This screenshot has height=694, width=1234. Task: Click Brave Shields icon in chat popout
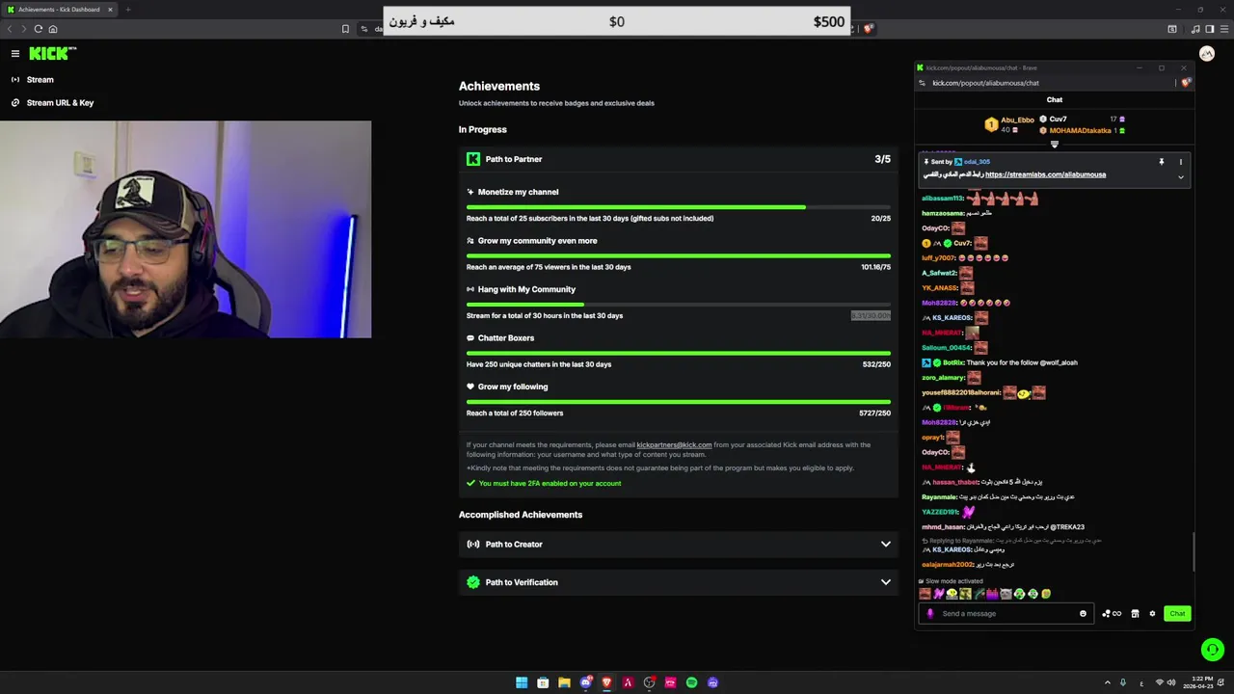(x=1186, y=83)
